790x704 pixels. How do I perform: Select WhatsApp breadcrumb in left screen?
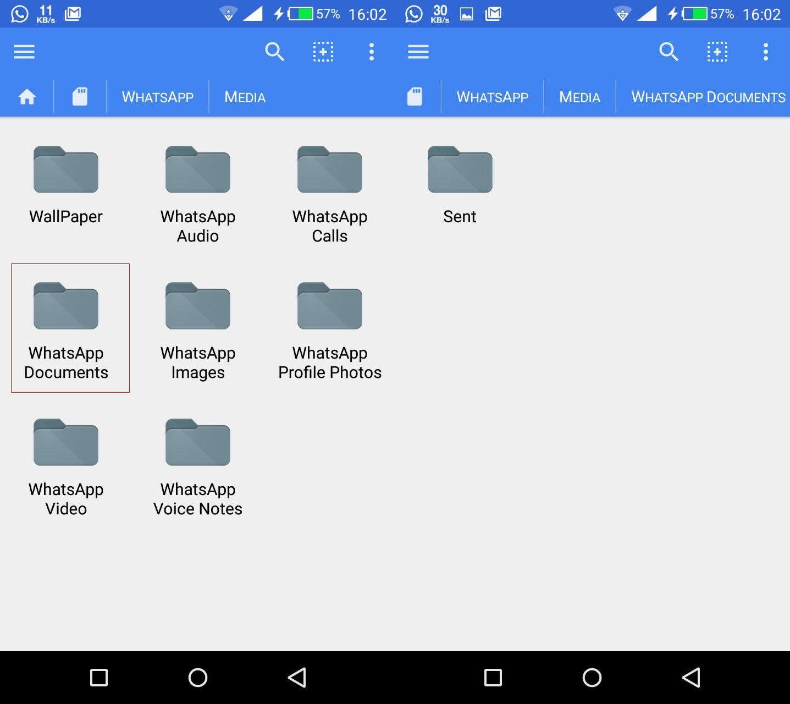click(158, 97)
